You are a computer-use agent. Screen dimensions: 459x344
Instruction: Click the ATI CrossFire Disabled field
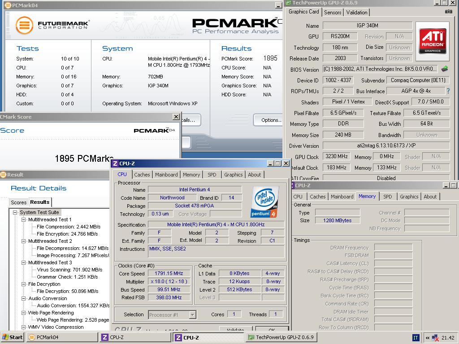(386, 178)
